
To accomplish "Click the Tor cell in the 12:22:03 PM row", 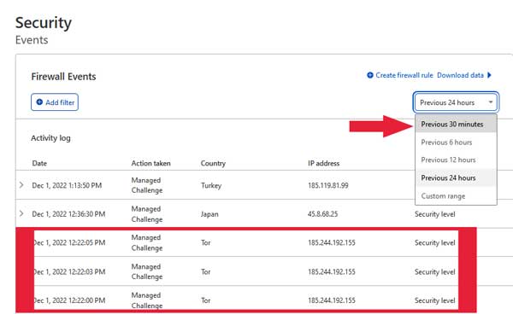I will (206, 271).
